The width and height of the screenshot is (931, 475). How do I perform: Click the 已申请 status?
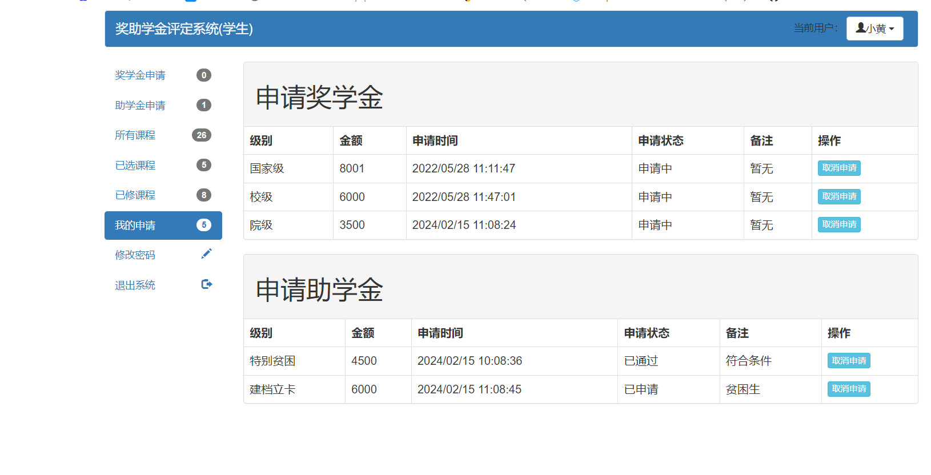tap(641, 389)
